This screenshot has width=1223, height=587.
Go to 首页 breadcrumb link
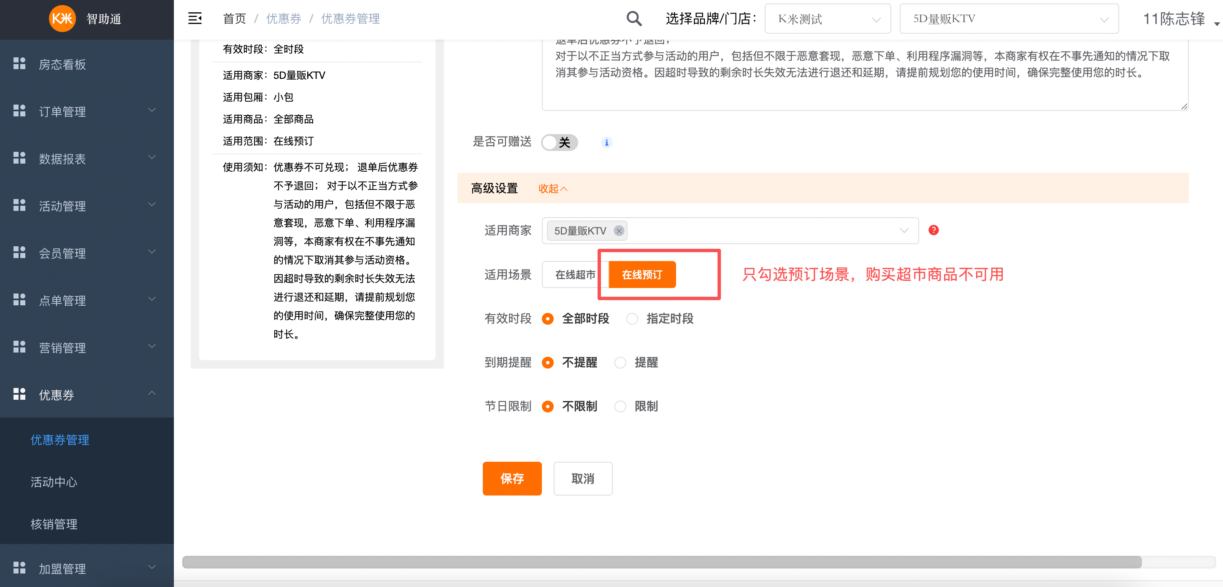(x=235, y=19)
